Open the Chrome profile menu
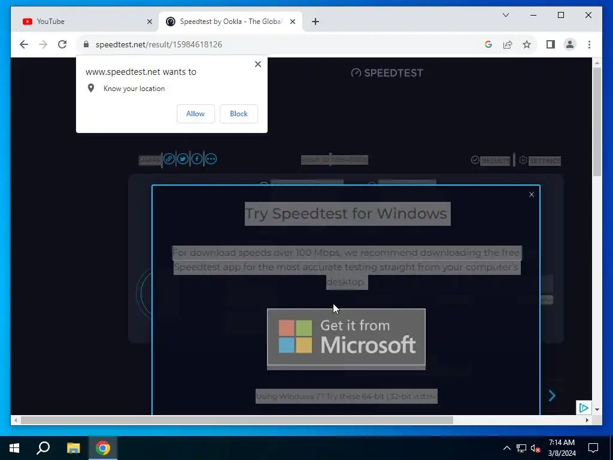Viewport: 613px width, 460px height. coord(570,44)
